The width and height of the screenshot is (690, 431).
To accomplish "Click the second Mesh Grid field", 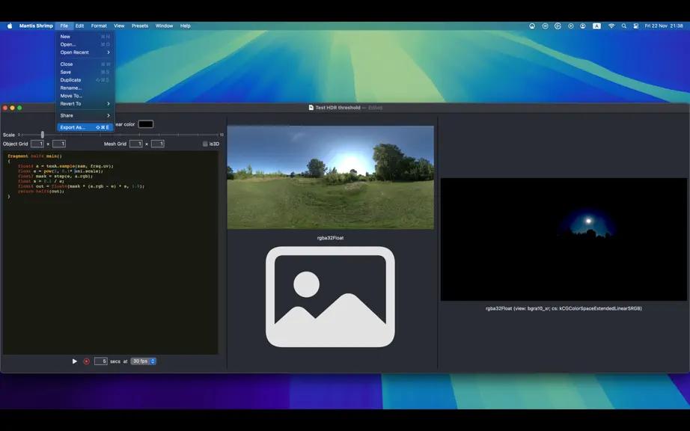I will coord(158,144).
